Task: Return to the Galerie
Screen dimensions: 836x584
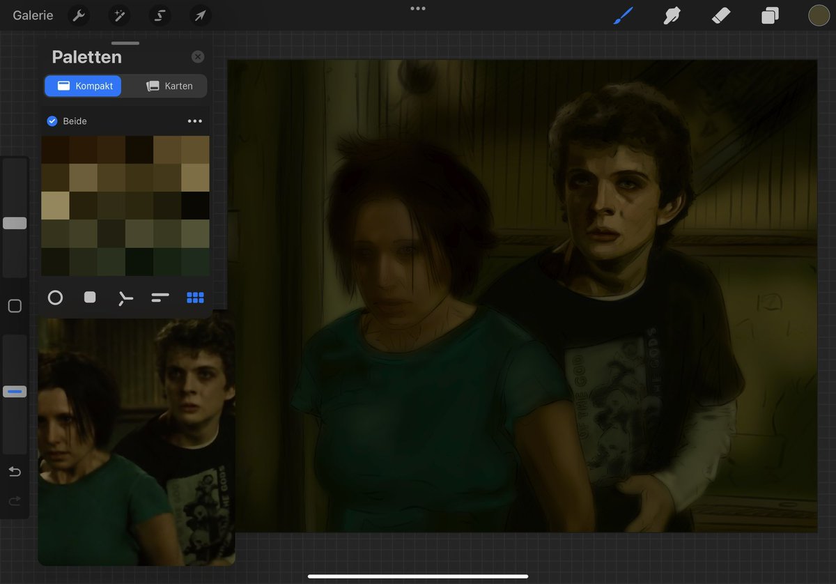Action: 33,15
